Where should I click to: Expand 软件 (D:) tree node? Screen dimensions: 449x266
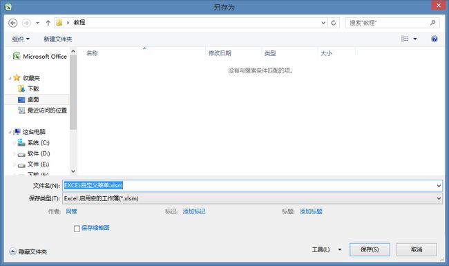point(15,153)
